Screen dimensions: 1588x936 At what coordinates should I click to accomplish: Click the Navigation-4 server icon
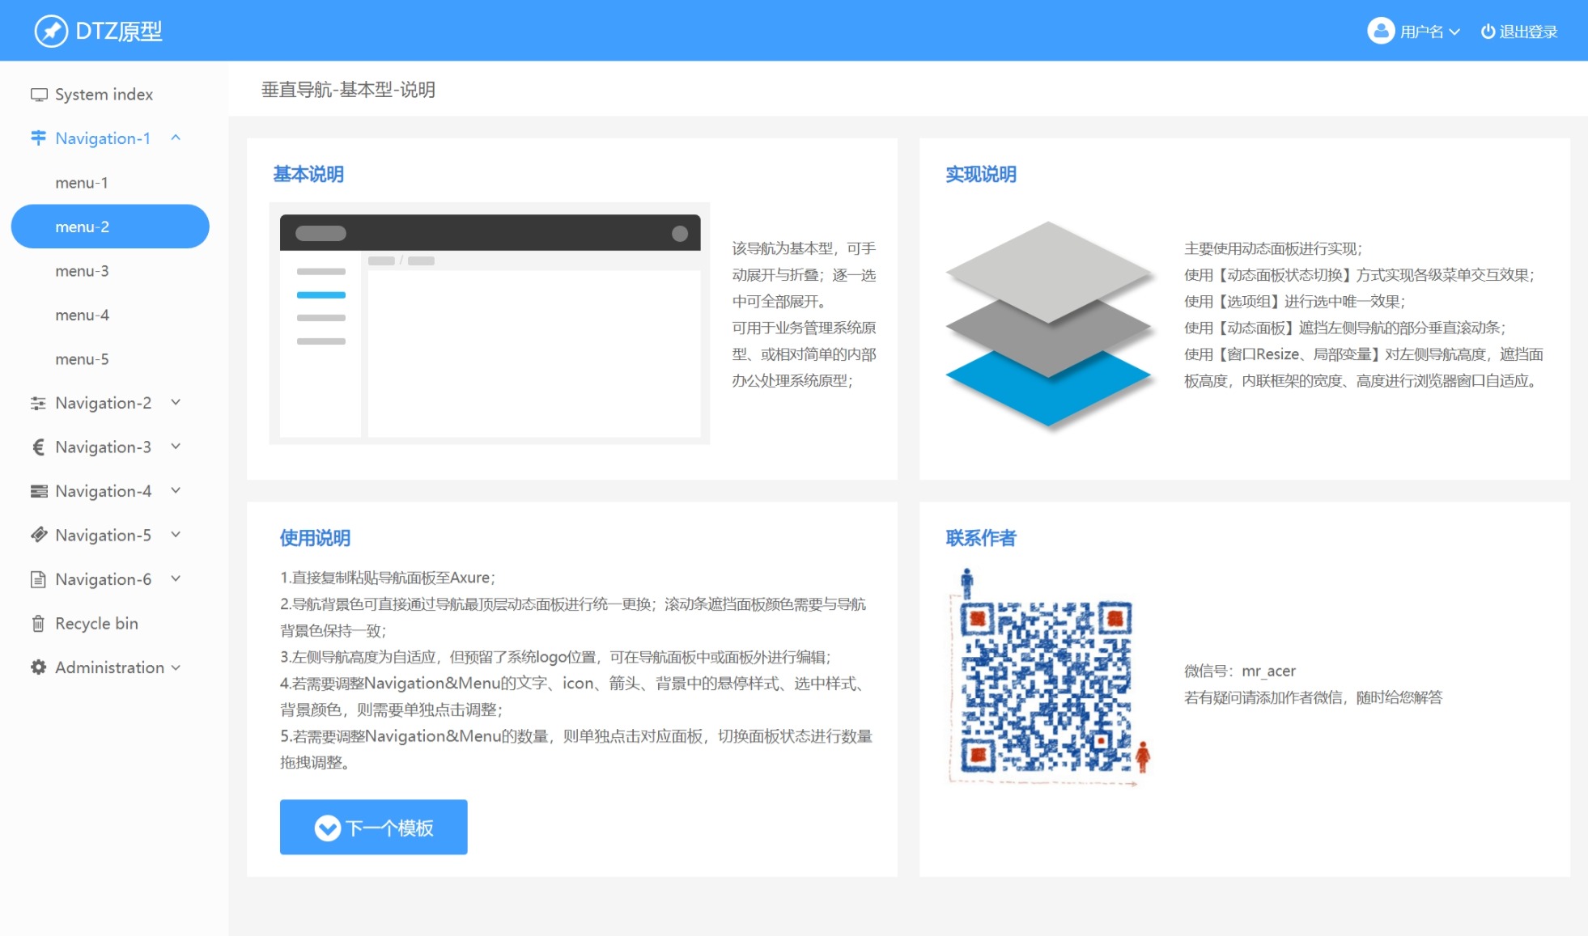[38, 491]
